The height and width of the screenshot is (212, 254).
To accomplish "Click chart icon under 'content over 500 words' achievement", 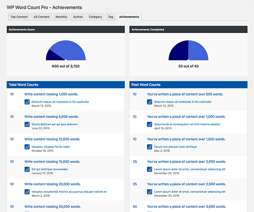I will (x=149, y=102).
